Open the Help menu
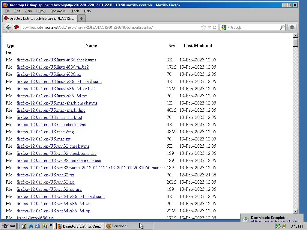 87,11
